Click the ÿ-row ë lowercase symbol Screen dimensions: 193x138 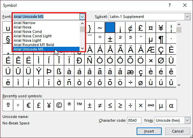click(x=8, y=81)
